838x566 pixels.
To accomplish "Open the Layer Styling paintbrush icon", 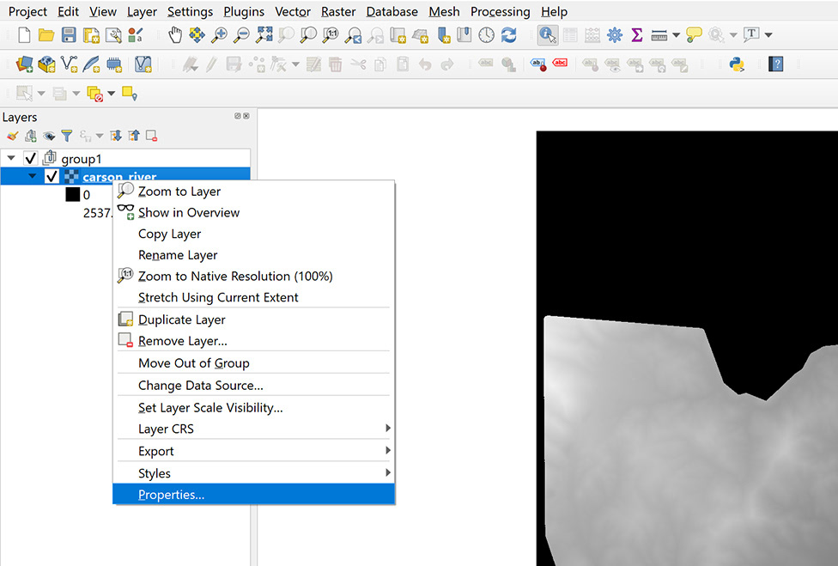I will pos(12,137).
